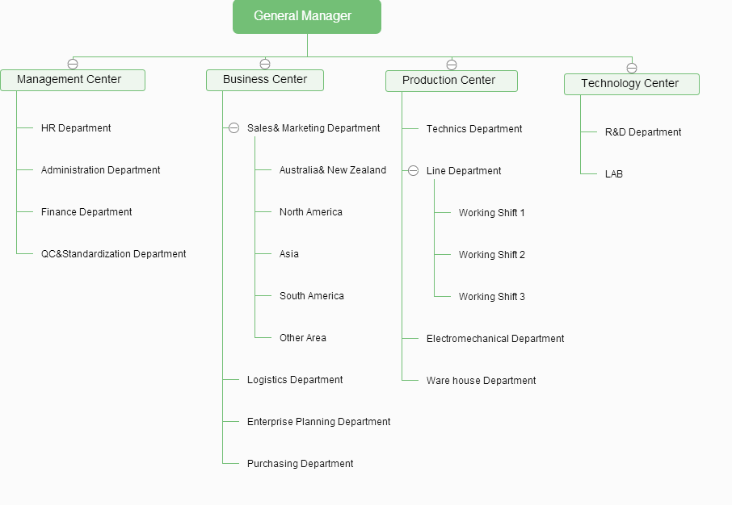The height and width of the screenshot is (505, 732).
Task: Collapse the Line Department node
Action: (x=413, y=171)
